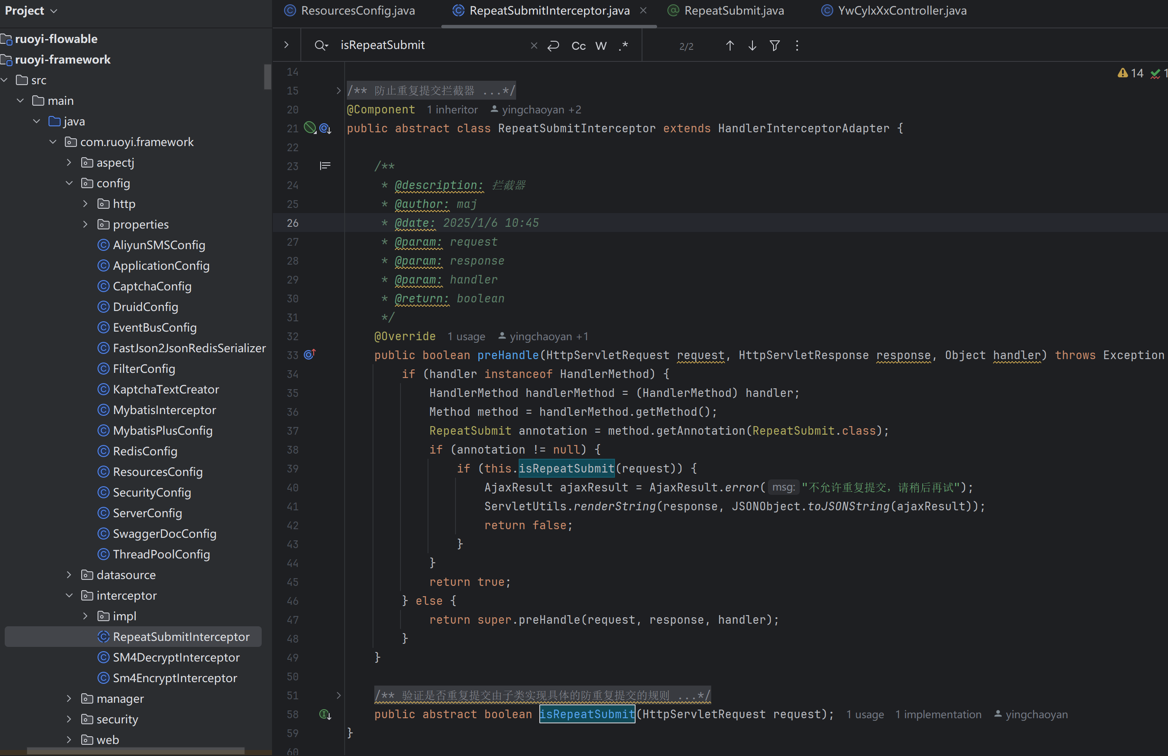
Task: Click the next occurrence down arrow
Action: click(752, 46)
